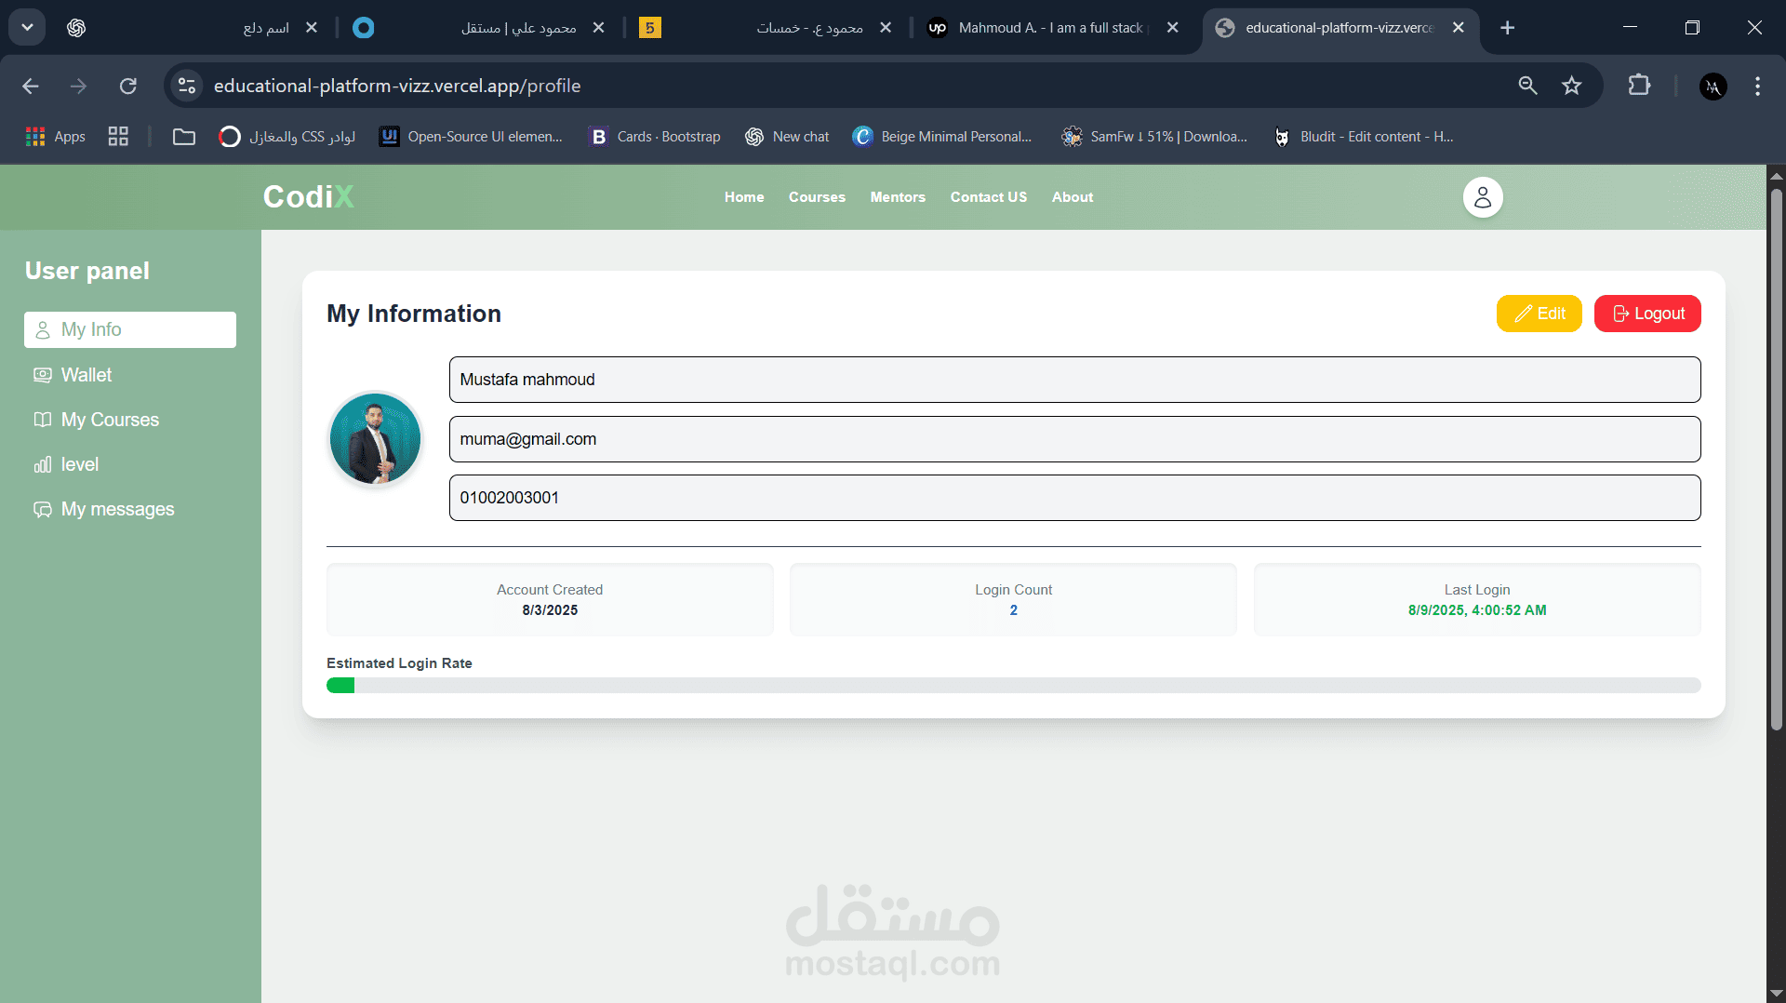Click the Estimated Login Rate progress bar
The height and width of the screenshot is (1003, 1786).
(1013, 686)
